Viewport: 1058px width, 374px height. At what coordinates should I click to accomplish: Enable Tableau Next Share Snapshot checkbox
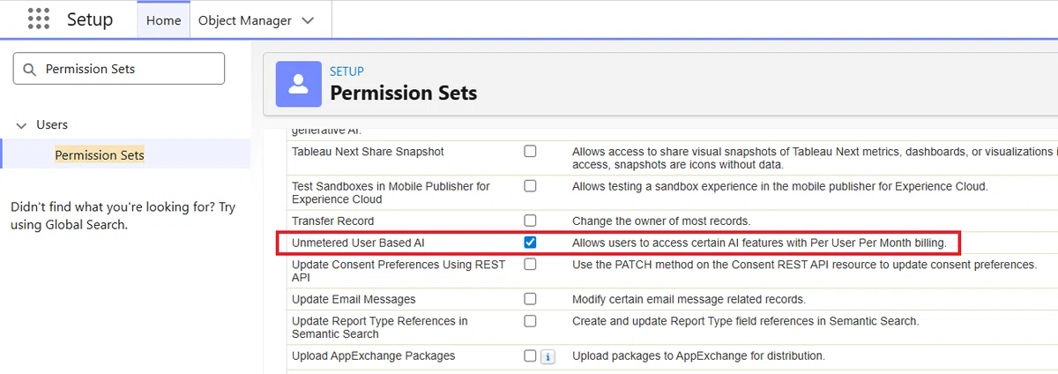(530, 151)
